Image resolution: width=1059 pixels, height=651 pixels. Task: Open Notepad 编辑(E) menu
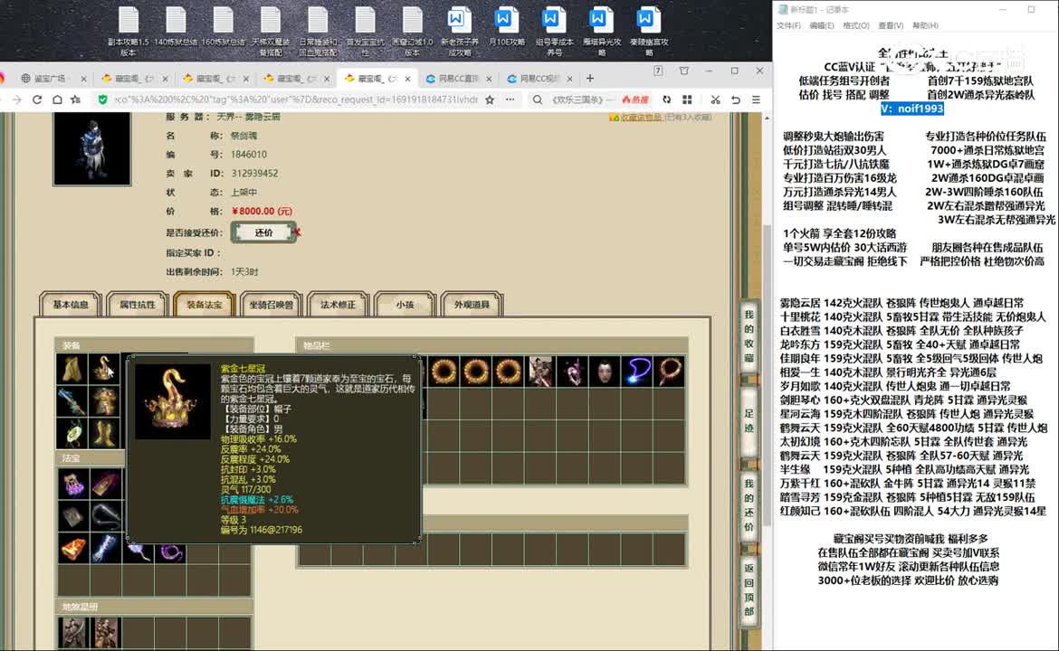(x=821, y=25)
